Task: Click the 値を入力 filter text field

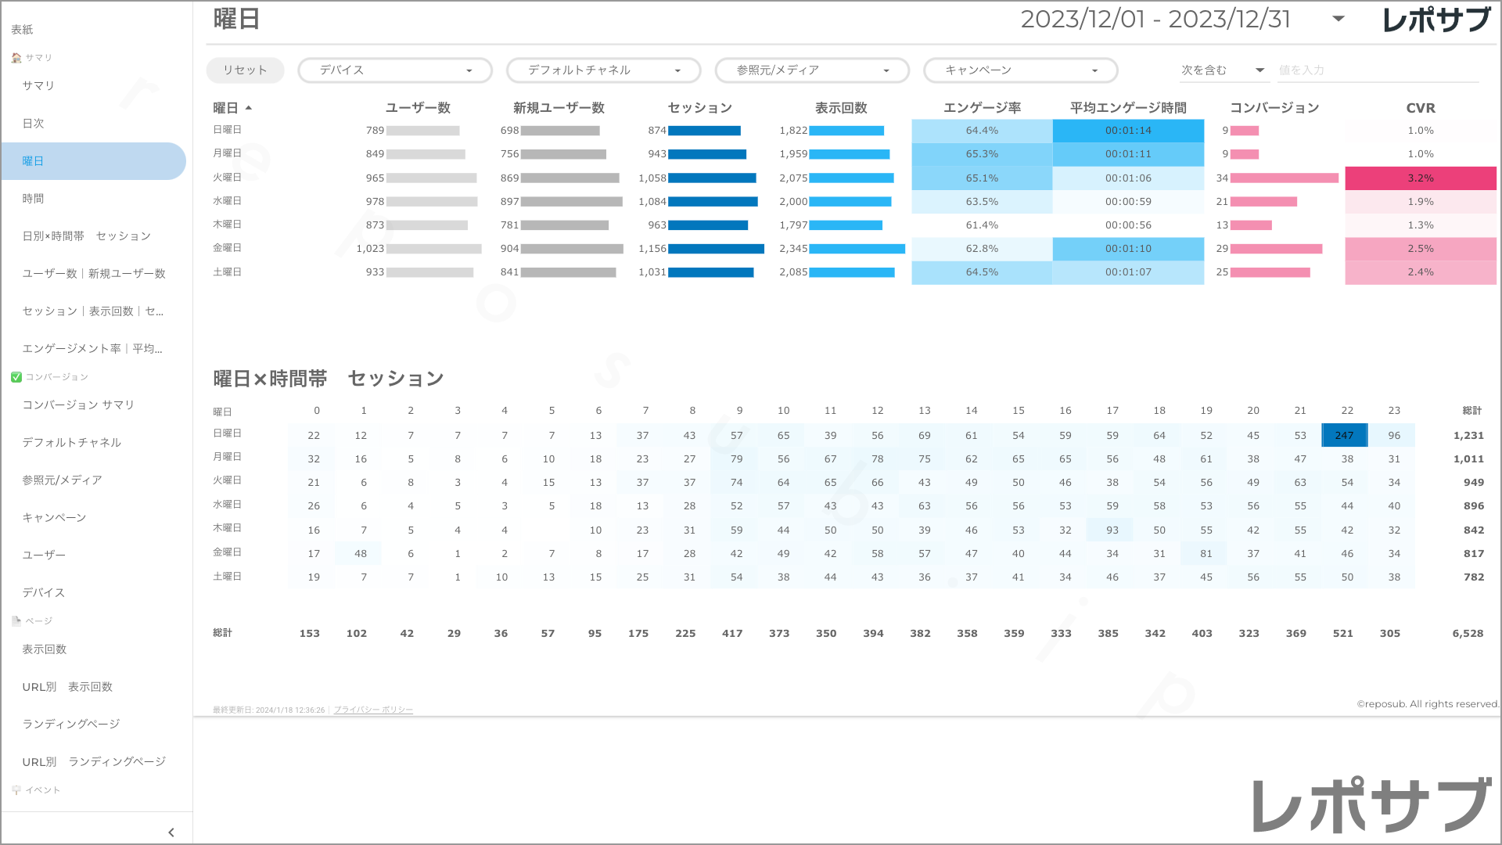Action: coord(1377,70)
